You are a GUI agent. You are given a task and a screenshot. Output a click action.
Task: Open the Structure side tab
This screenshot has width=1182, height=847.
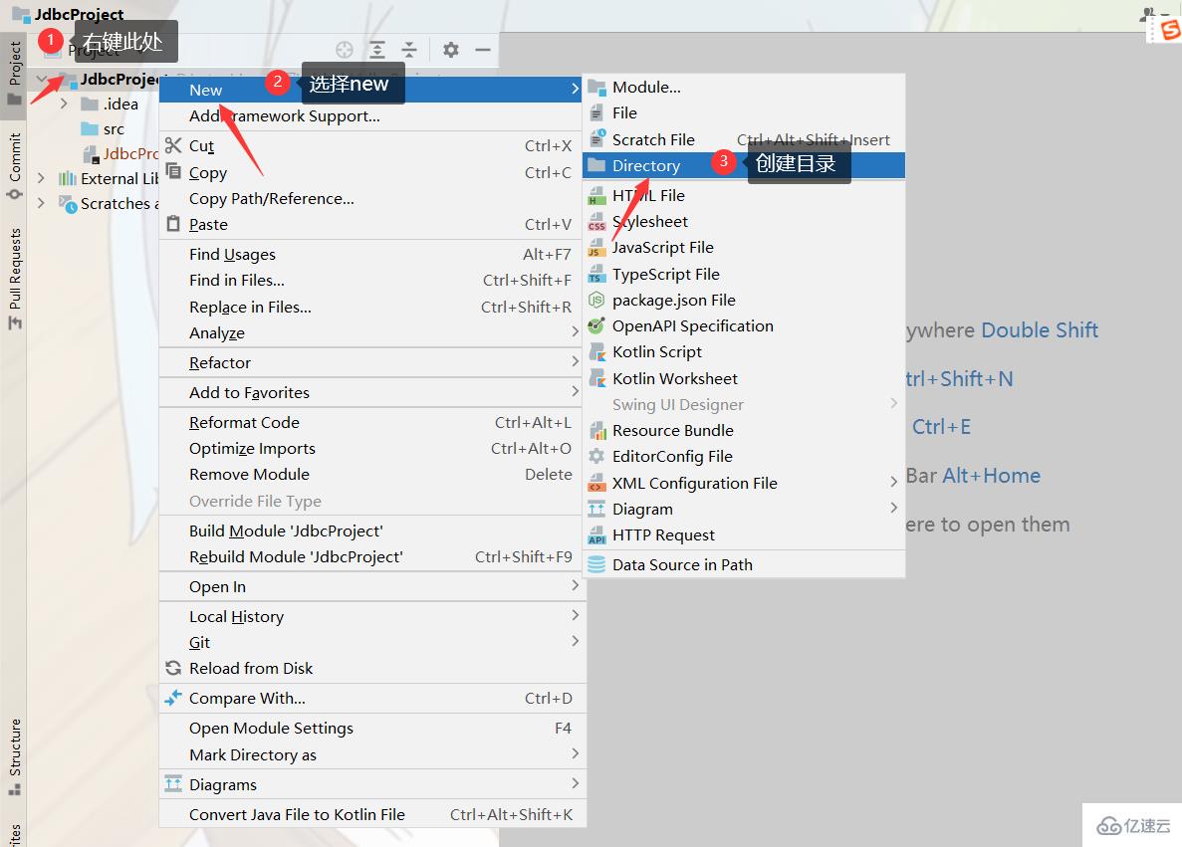14,756
